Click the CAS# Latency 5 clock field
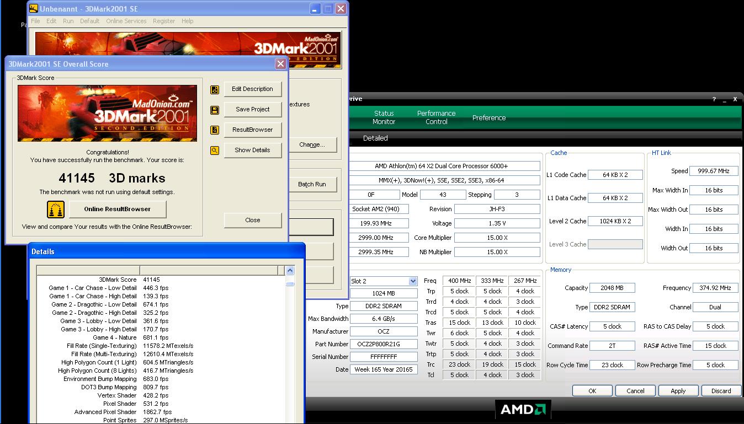Viewport: 744px width, 424px height. tap(612, 326)
